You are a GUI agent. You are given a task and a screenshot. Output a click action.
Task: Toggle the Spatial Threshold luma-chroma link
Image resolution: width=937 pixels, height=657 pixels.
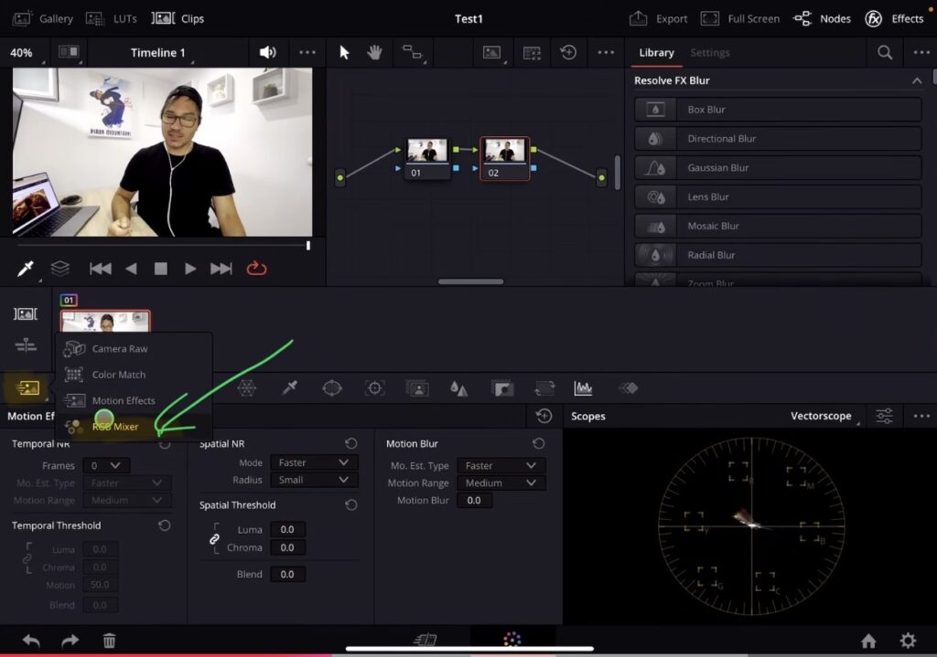coord(215,539)
